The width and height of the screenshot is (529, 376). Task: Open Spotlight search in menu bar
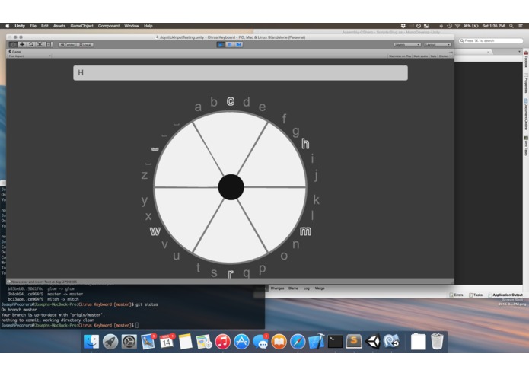coord(511,26)
